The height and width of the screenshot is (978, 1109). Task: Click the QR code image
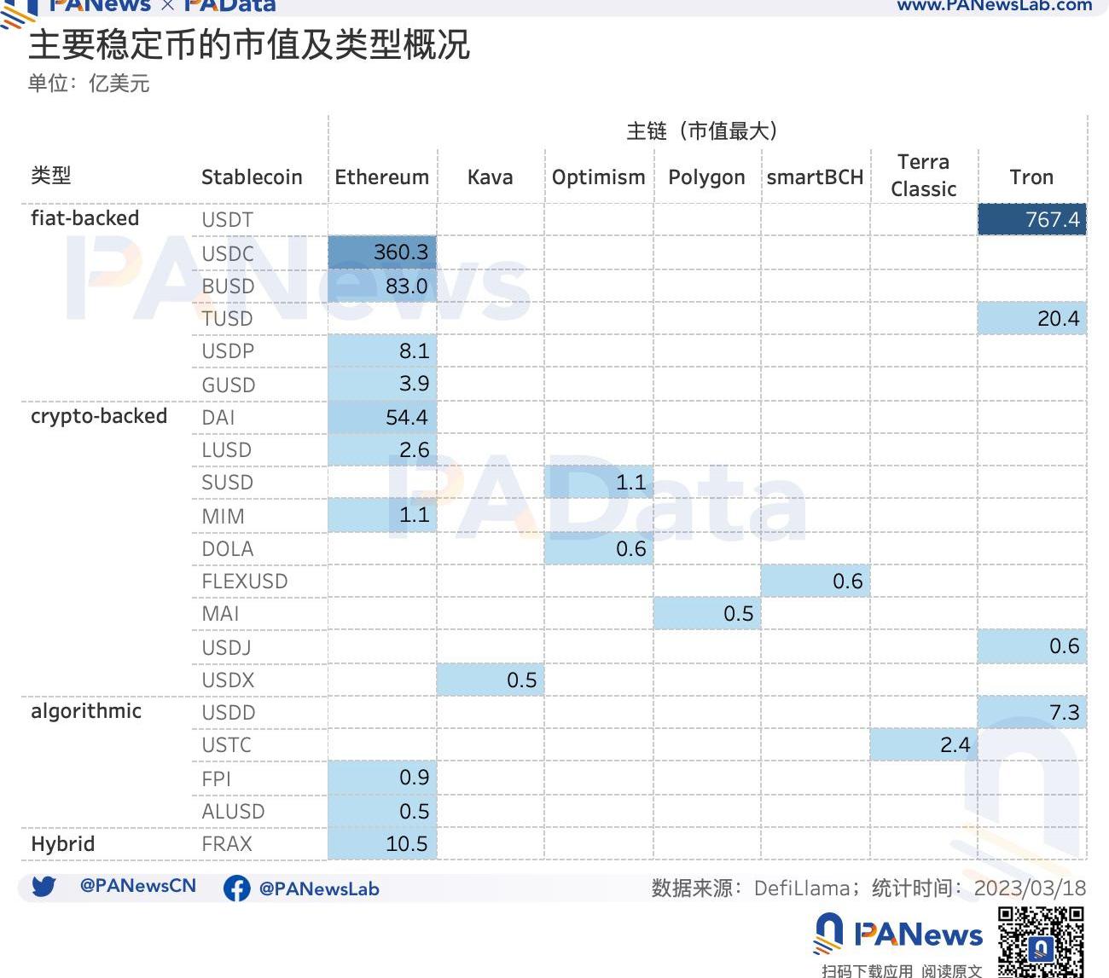1041,941
